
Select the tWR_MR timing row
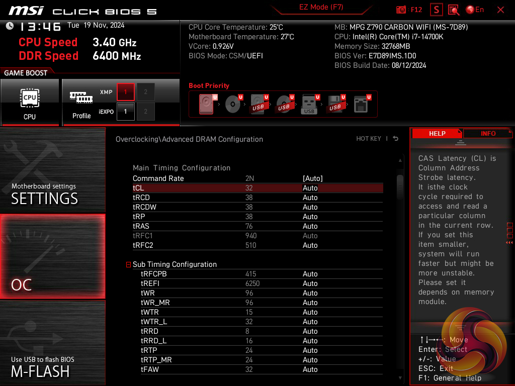tap(262, 302)
